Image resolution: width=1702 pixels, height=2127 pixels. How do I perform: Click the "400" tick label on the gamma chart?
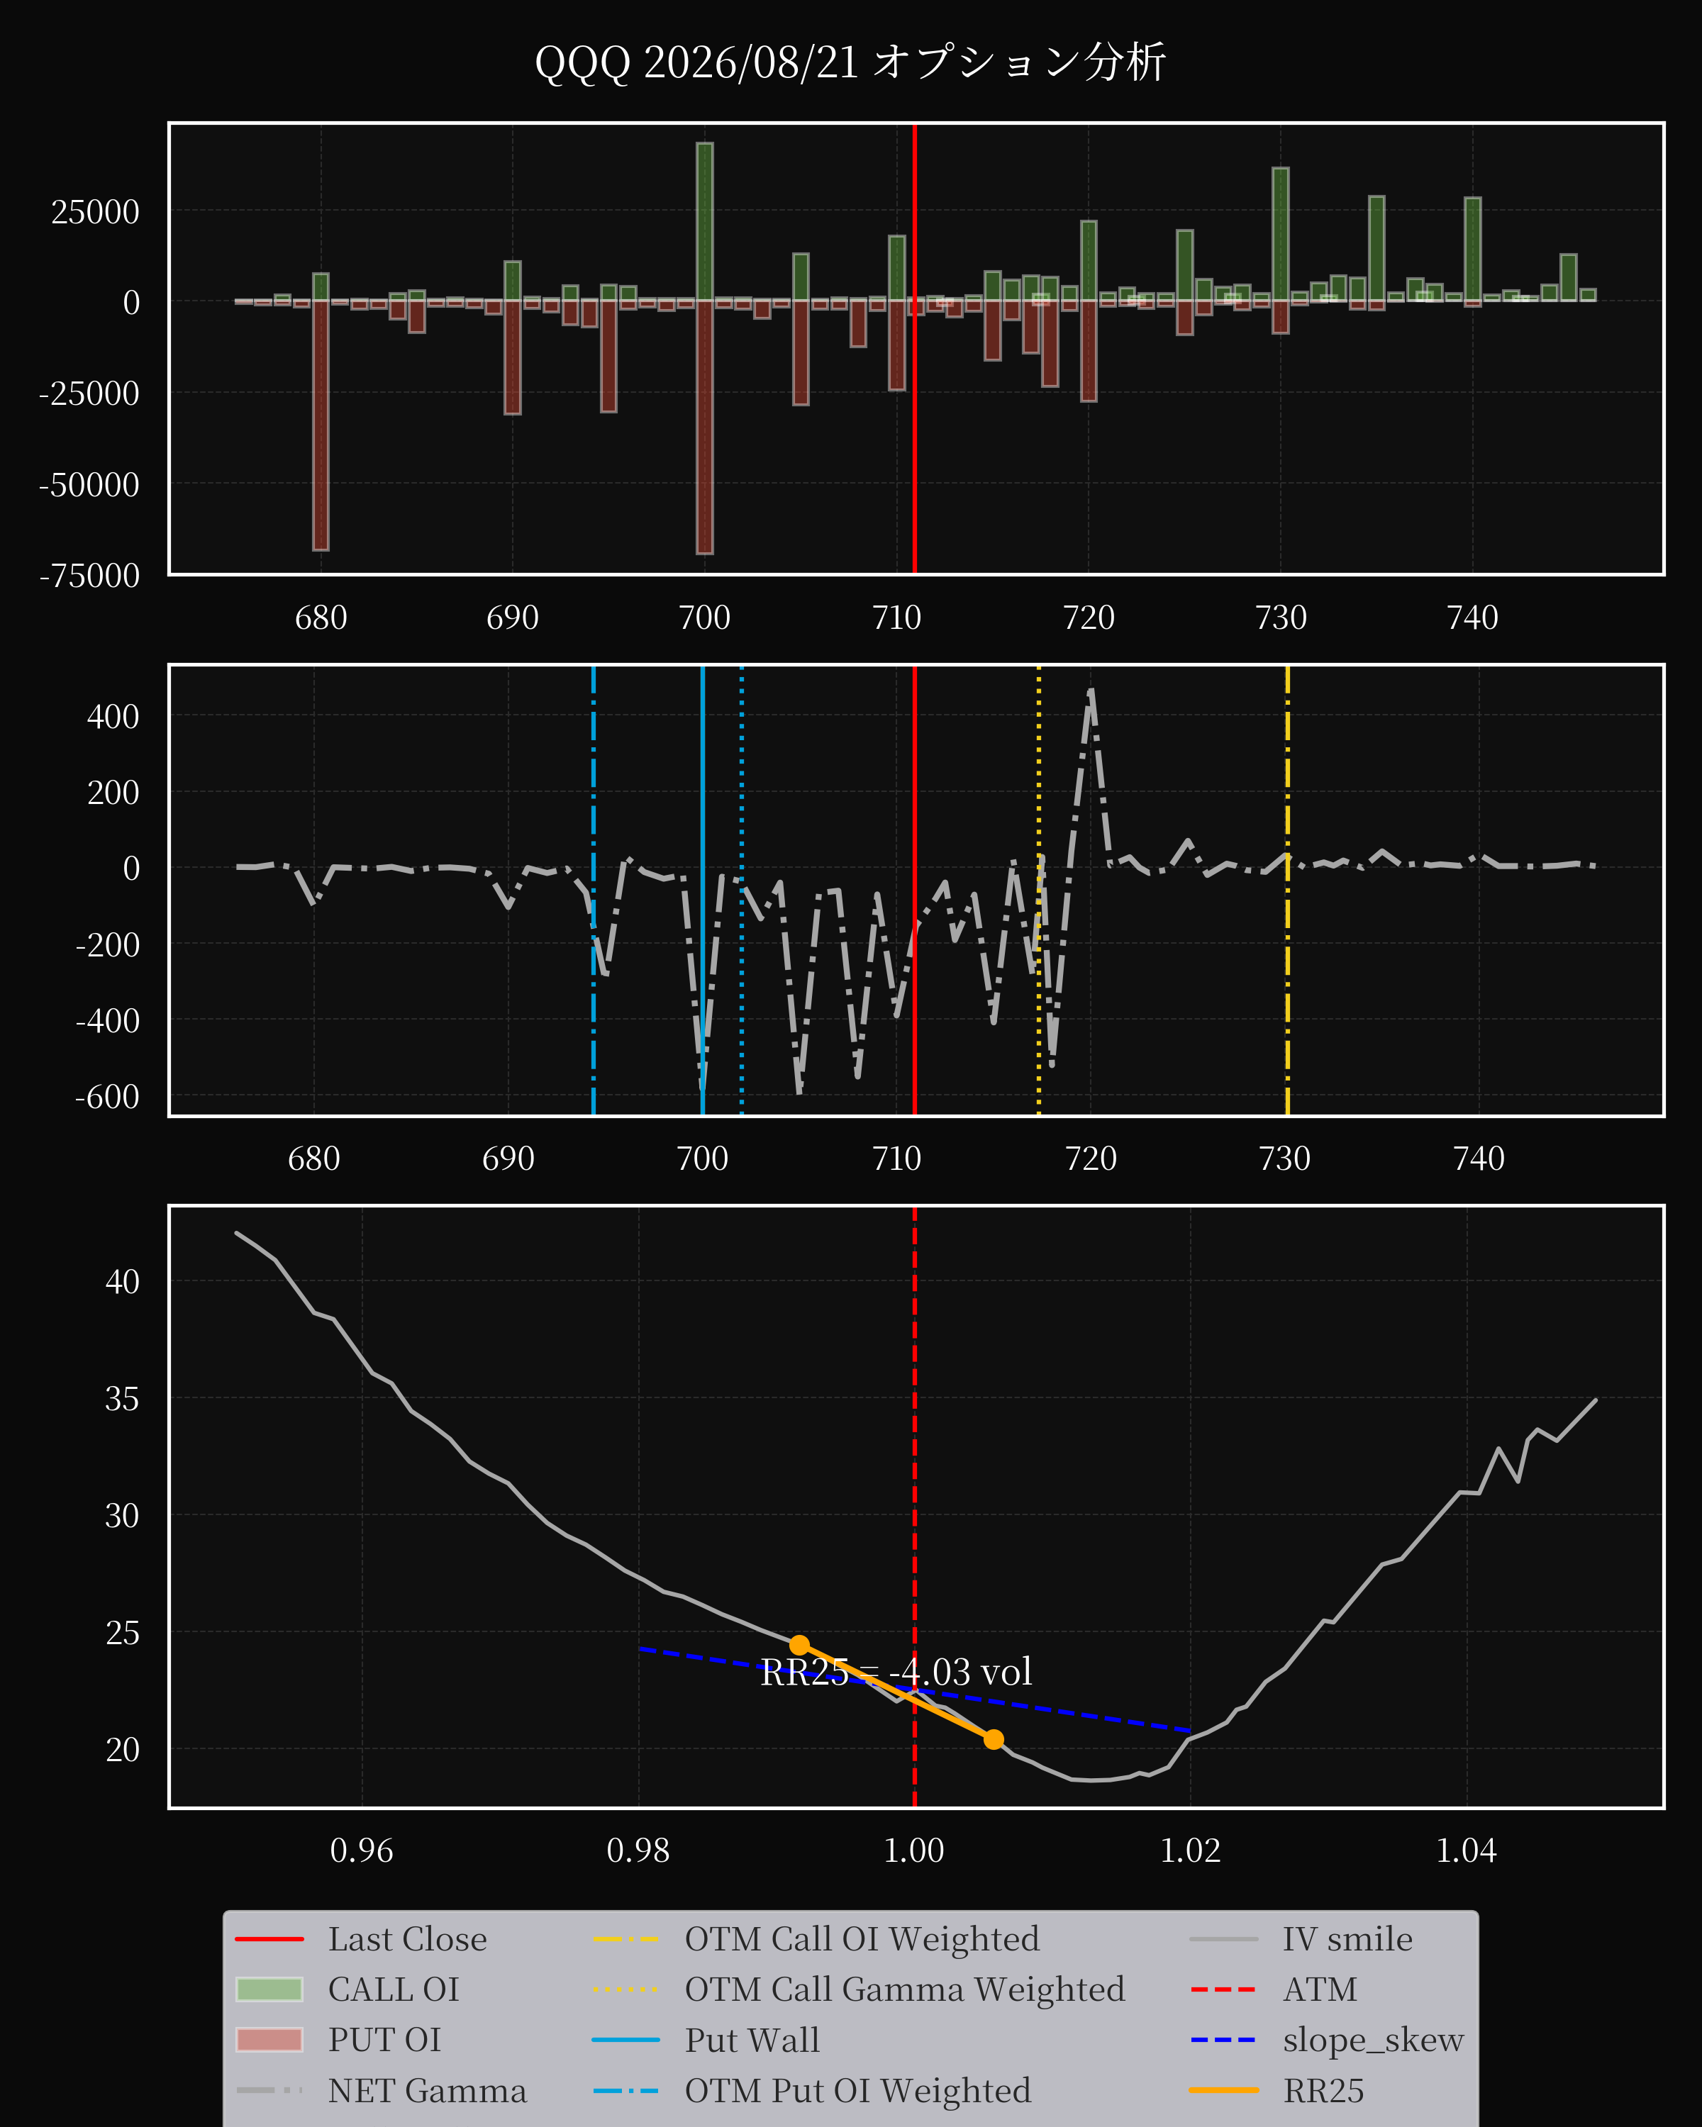(113, 716)
